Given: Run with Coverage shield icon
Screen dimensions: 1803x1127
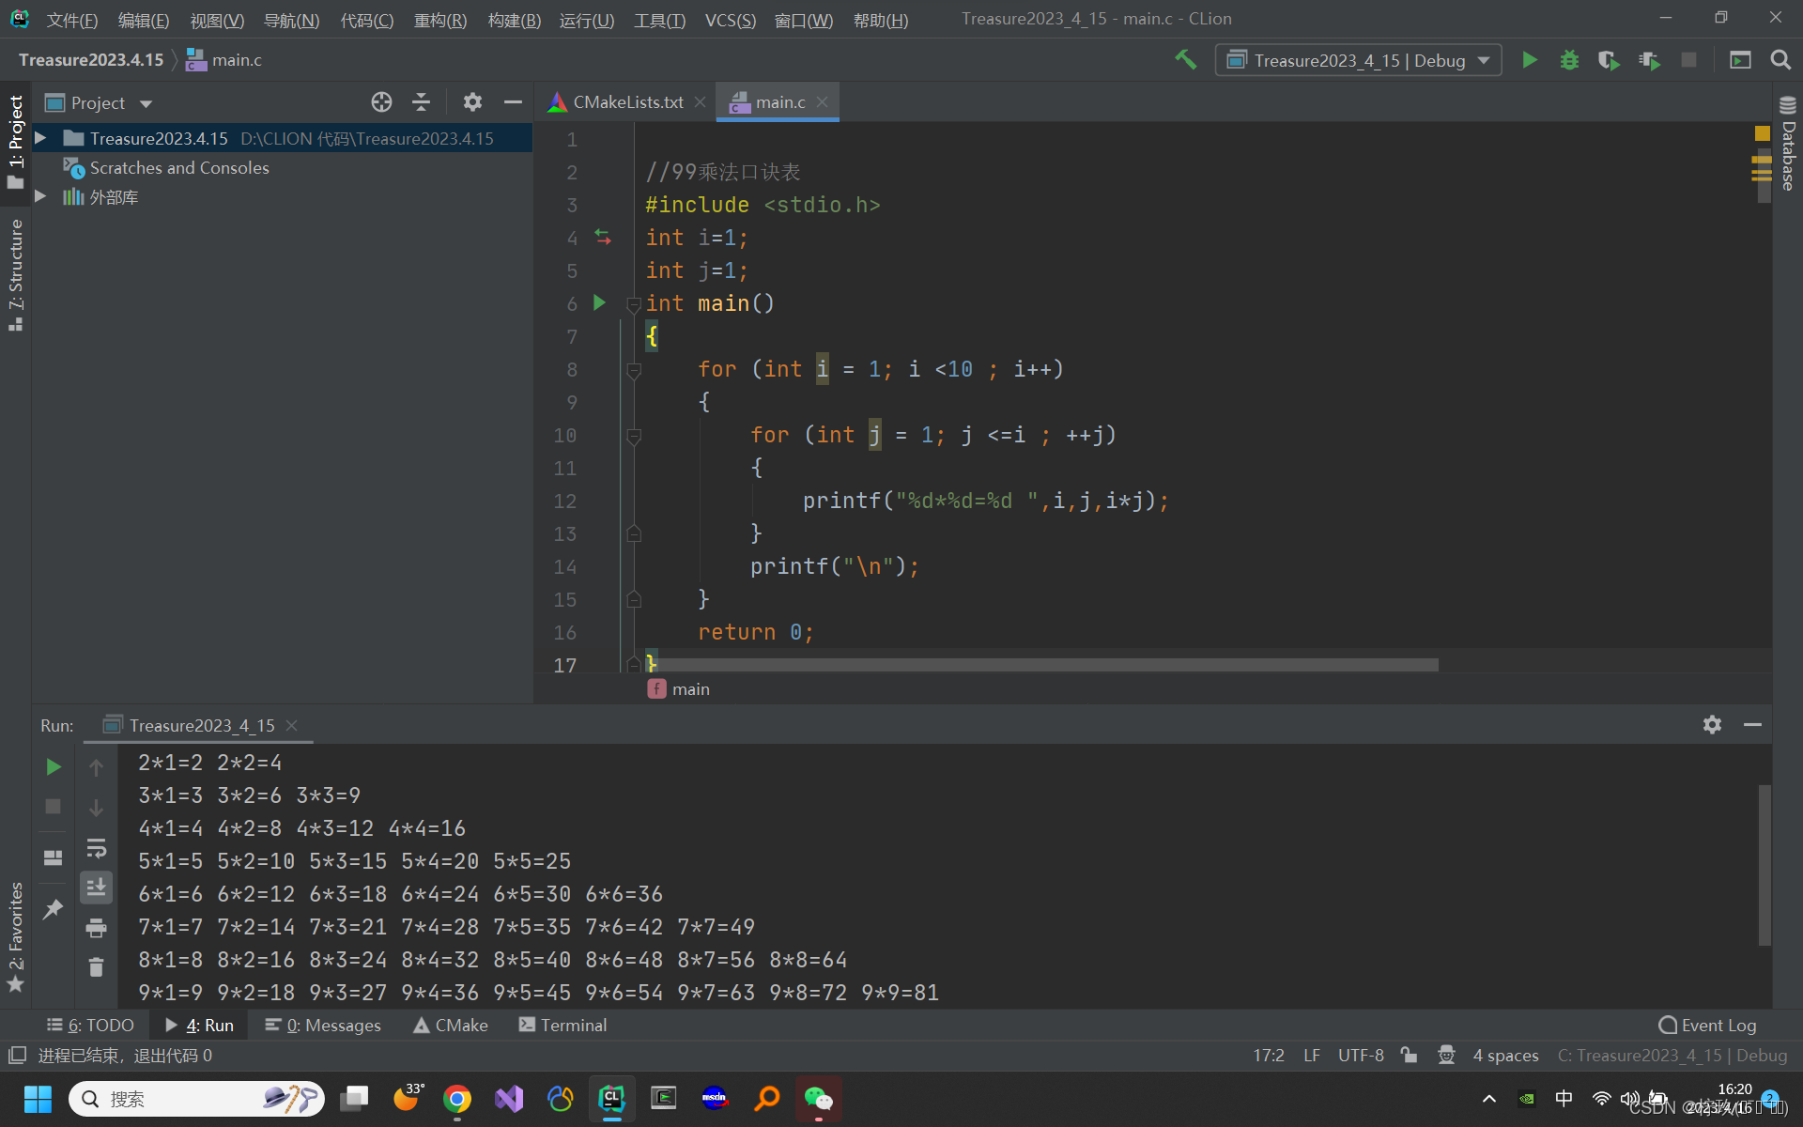Looking at the screenshot, I should point(1609,60).
